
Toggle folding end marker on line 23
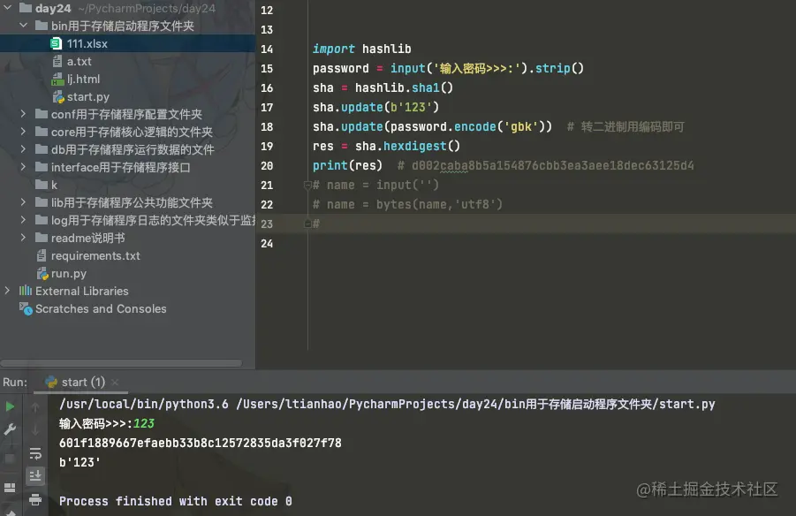307,224
